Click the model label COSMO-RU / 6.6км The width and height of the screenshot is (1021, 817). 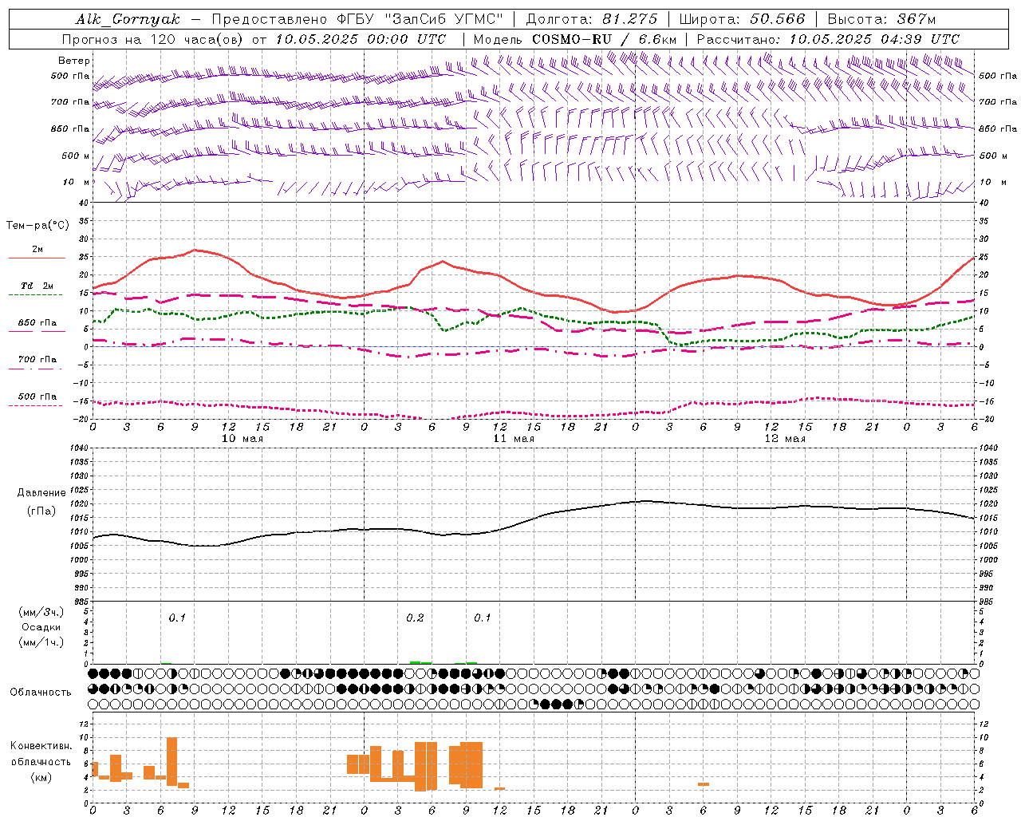coord(604,39)
